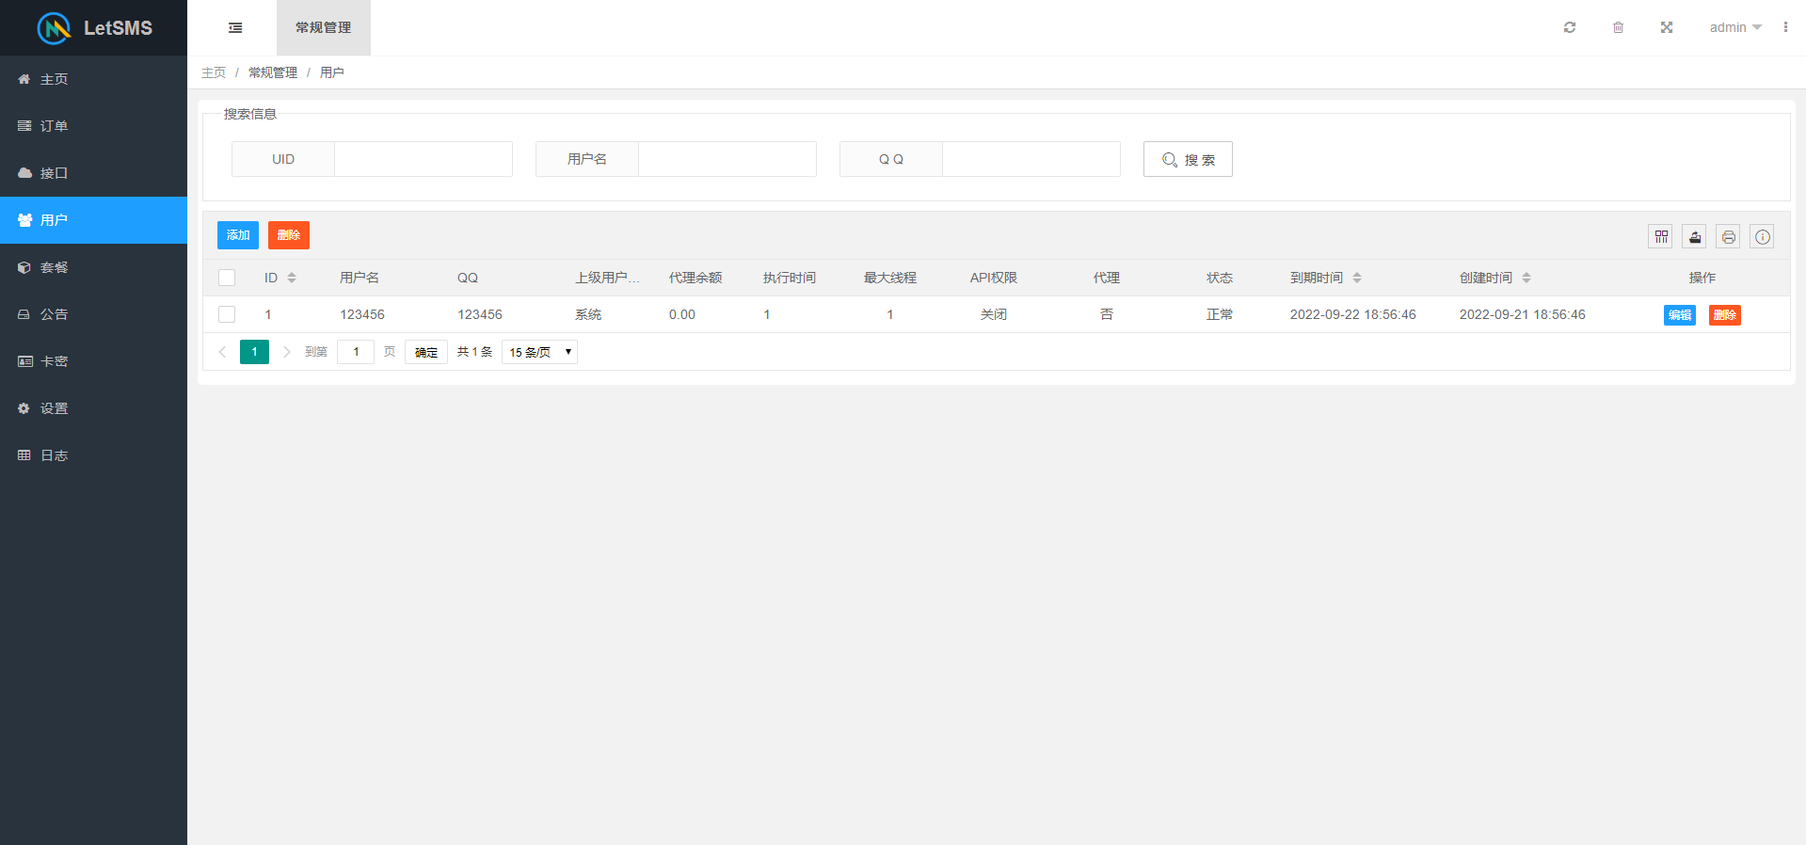Click the print table icon

[1729, 236]
